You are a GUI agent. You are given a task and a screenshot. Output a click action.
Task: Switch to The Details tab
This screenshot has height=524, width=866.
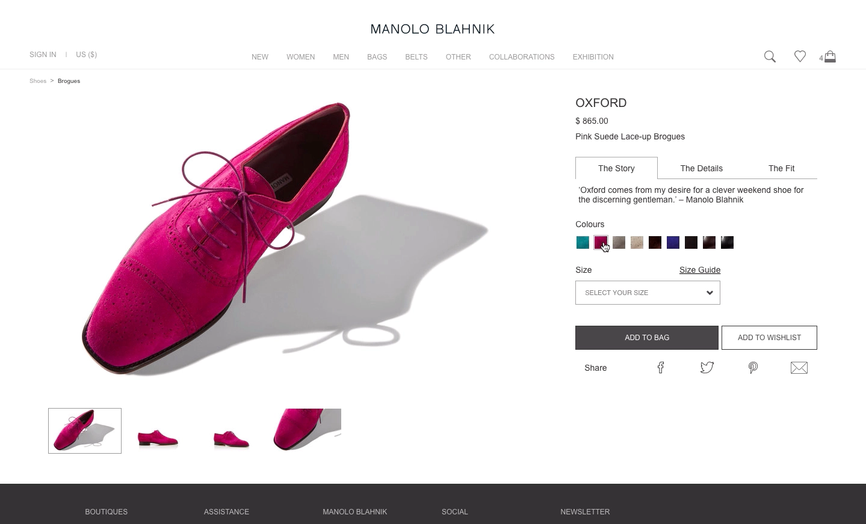pyautogui.click(x=701, y=168)
